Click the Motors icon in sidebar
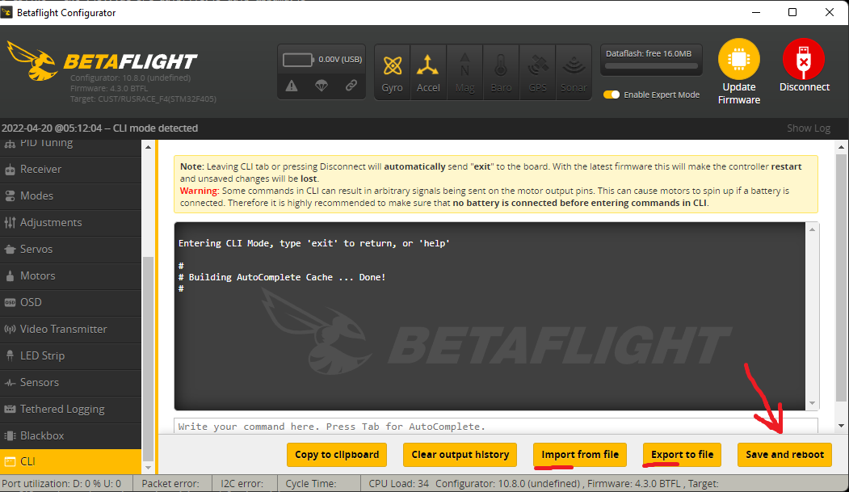The height and width of the screenshot is (492, 849). coord(10,276)
